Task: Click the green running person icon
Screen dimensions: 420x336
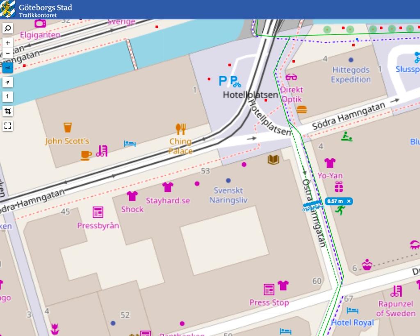Action: click(340, 210)
